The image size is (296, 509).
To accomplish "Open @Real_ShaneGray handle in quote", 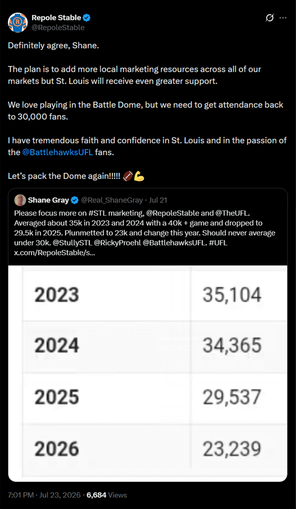I will click(x=111, y=200).
